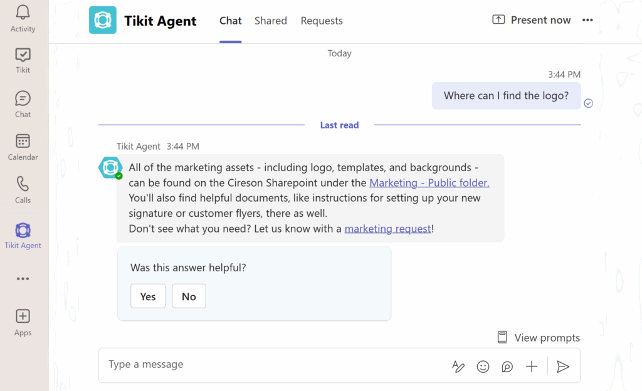642x391 pixels.
Task: Select Tikit Agent in the sidebar
Action: pos(23,234)
